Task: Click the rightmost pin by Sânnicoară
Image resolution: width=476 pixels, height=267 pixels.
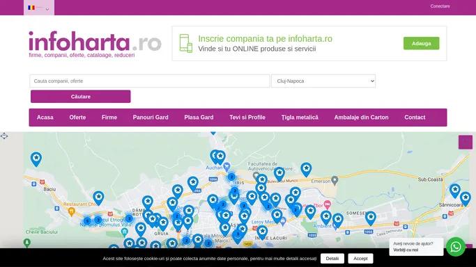Action: [466, 199]
